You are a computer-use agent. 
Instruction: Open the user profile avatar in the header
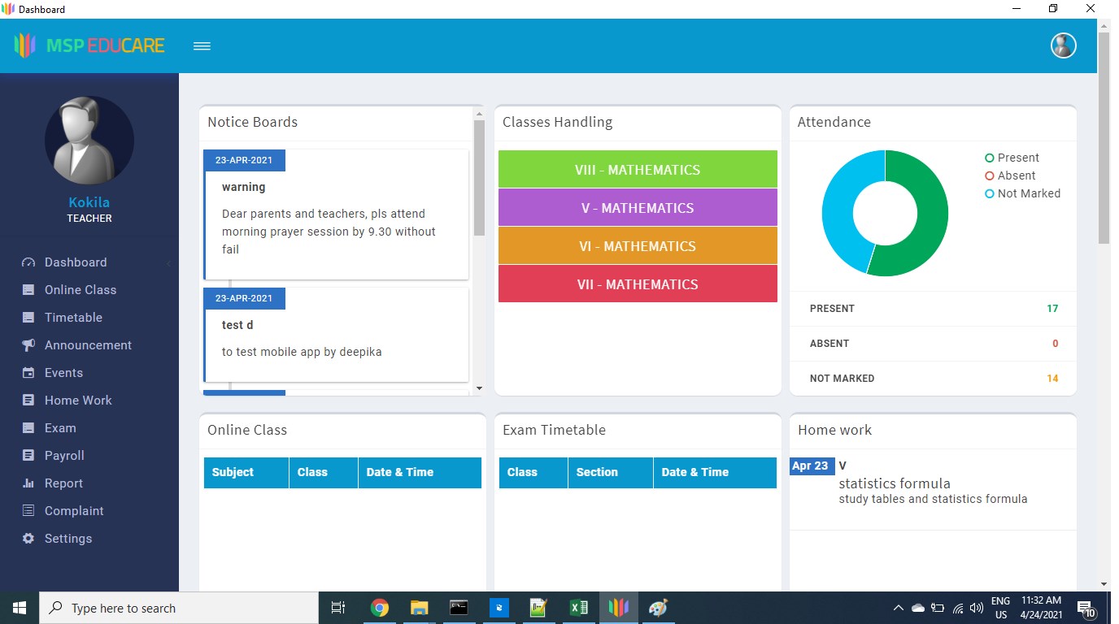tap(1063, 45)
